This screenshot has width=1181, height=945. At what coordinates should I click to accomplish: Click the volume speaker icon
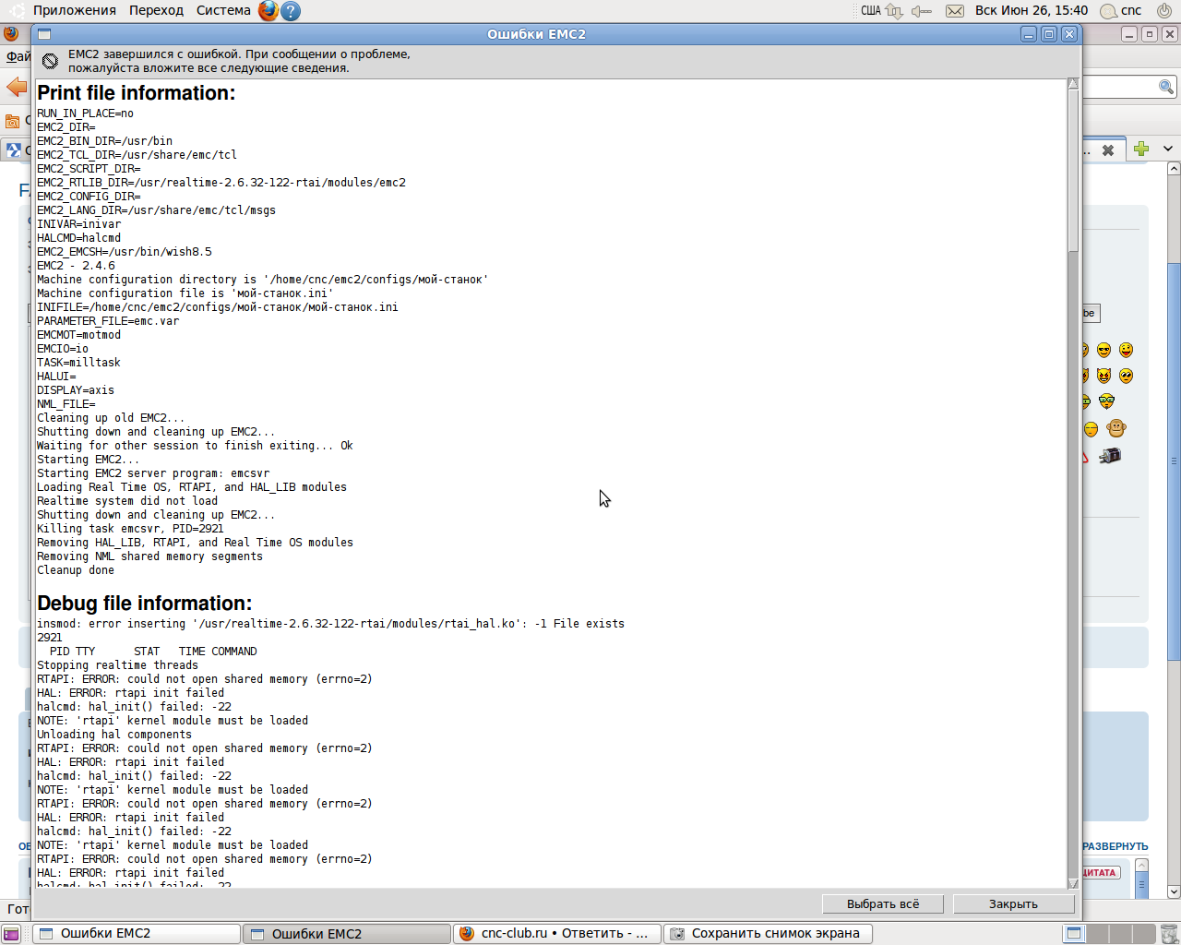922,11
